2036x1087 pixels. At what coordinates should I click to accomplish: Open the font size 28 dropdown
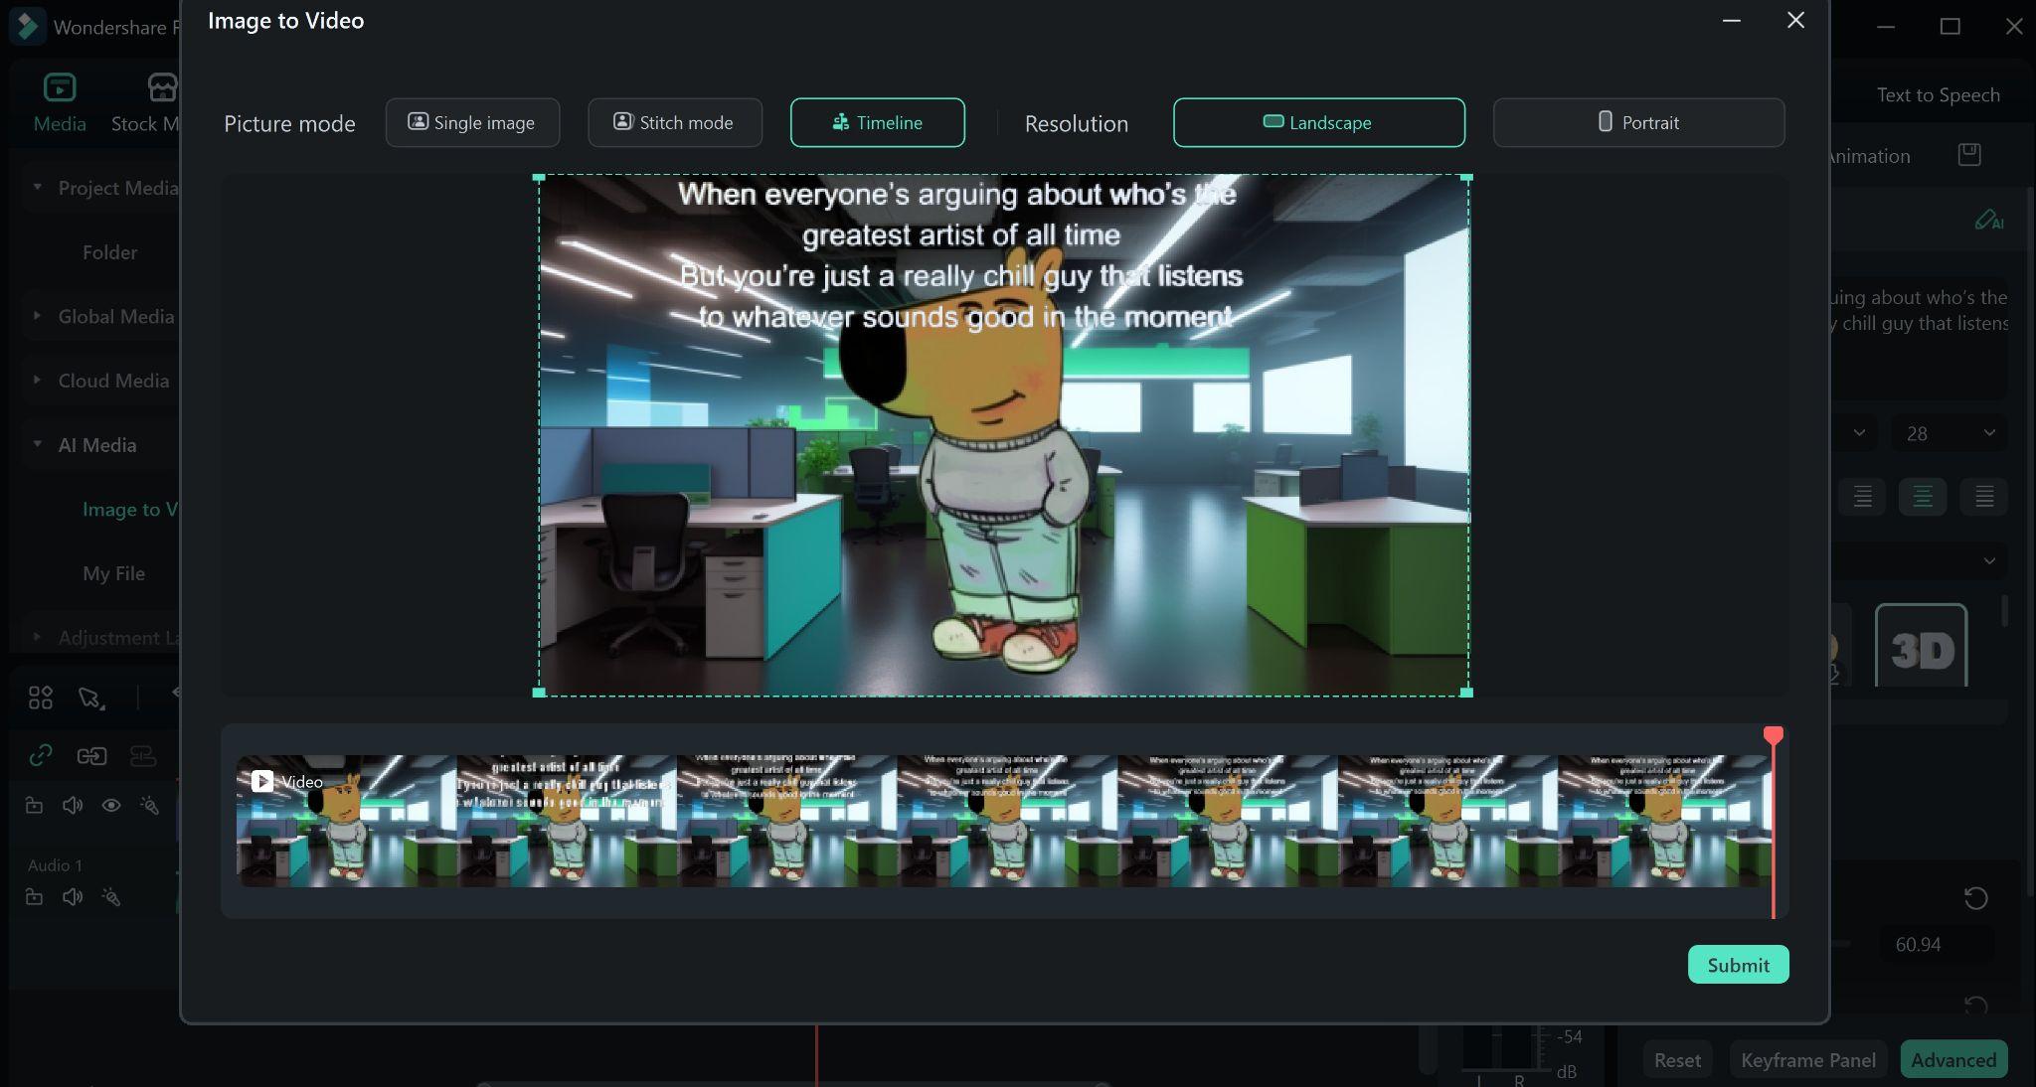point(1949,432)
